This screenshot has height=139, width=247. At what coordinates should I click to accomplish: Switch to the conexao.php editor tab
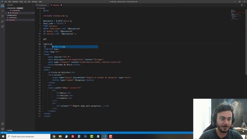(42, 5)
